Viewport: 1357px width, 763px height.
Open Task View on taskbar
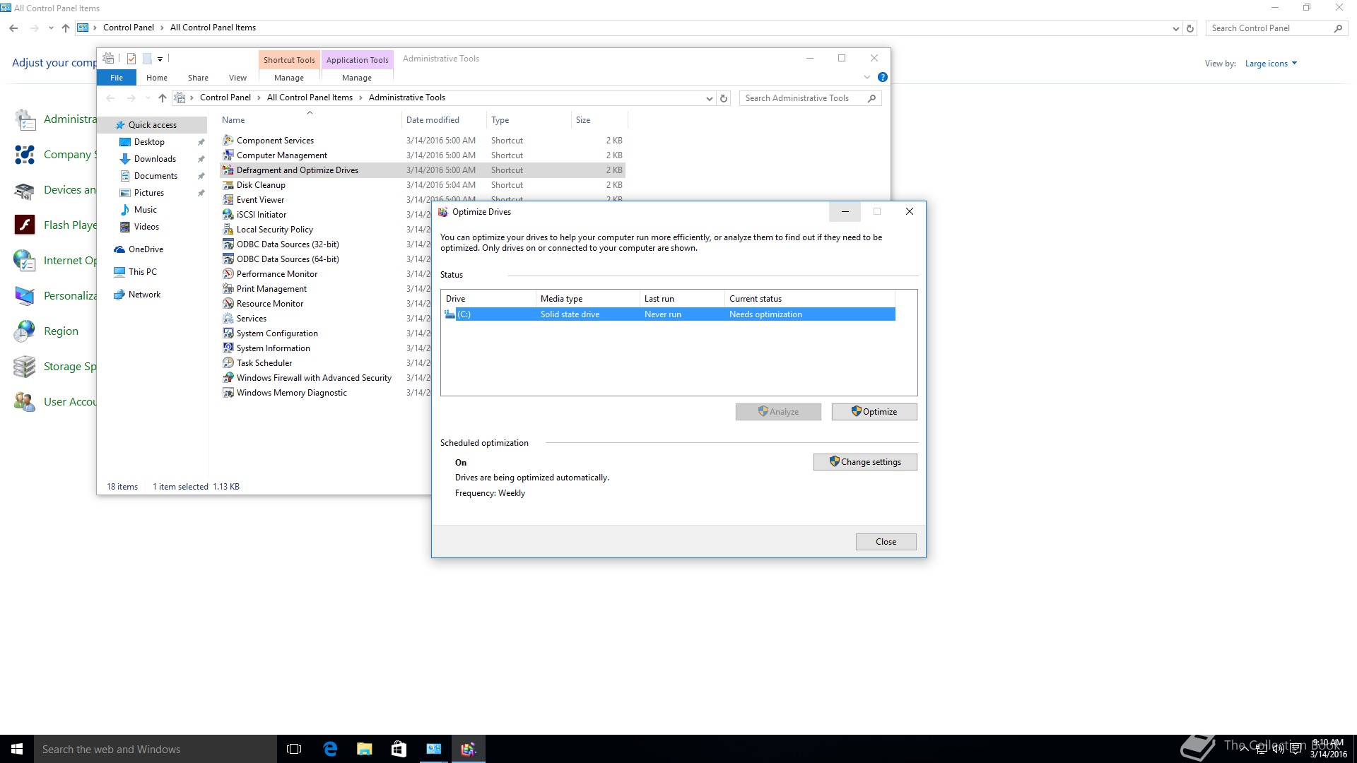point(294,749)
